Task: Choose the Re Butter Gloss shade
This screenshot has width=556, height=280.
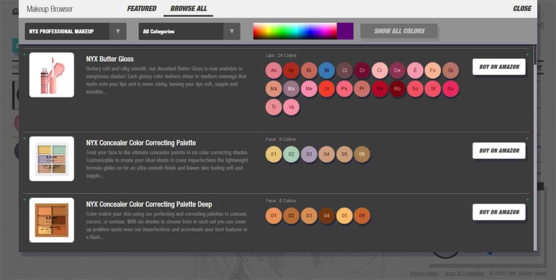Action: tap(380, 89)
